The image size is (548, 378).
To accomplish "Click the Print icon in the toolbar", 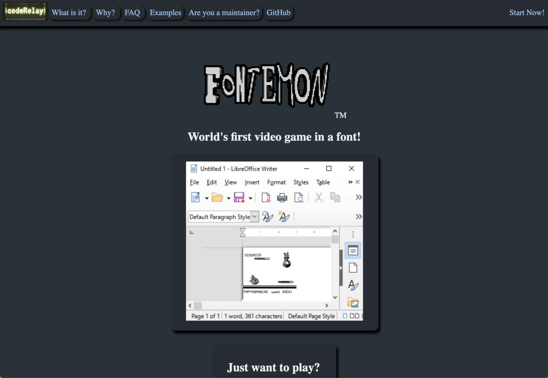I will [x=282, y=197].
